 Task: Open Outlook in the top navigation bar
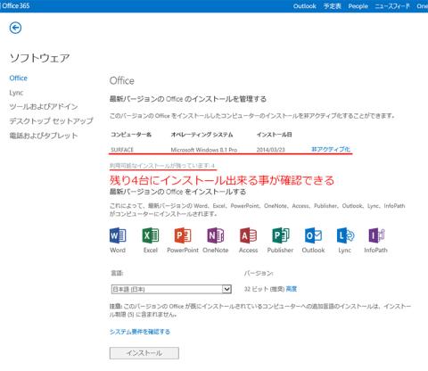click(x=305, y=6)
